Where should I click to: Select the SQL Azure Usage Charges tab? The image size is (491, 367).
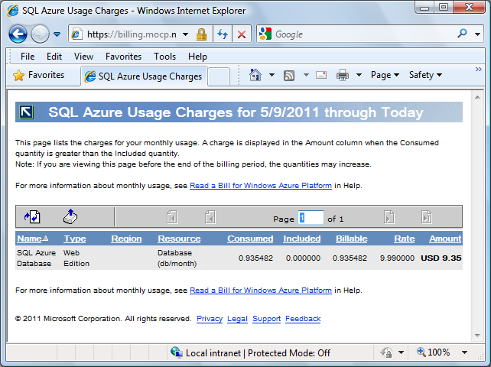pyautogui.click(x=143, y=76)
